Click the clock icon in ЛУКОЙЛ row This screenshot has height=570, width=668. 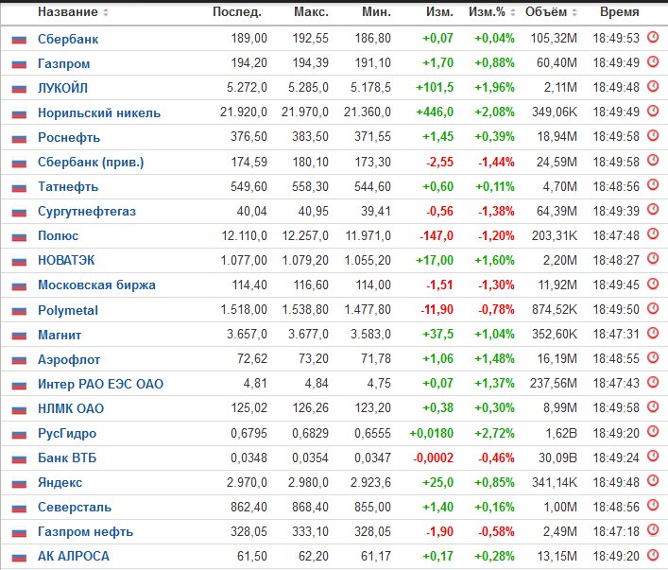pos(653,87)
